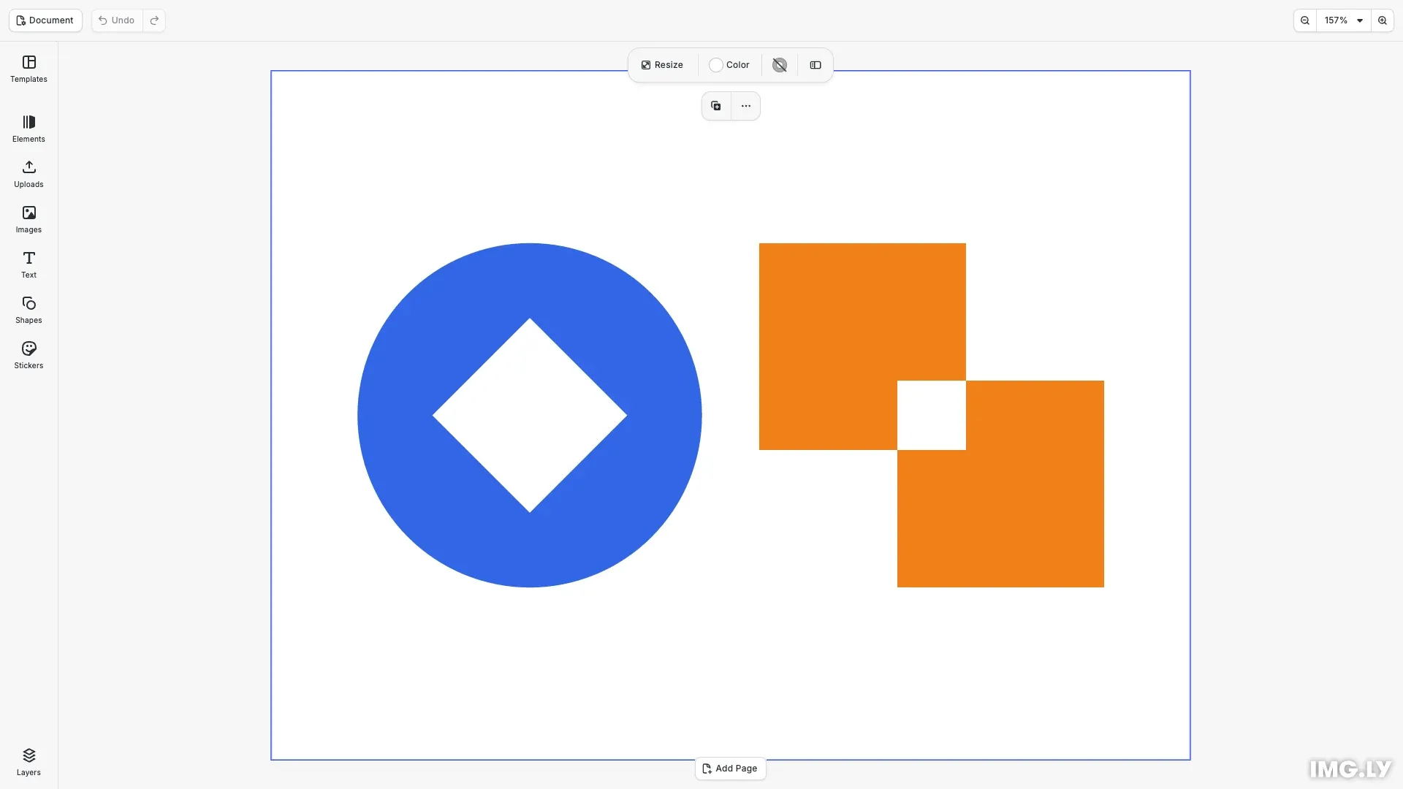The width and height of the screenshot is (1403, 789).
Task: Open the page Color swatch picker
Action: click(729, 65)
